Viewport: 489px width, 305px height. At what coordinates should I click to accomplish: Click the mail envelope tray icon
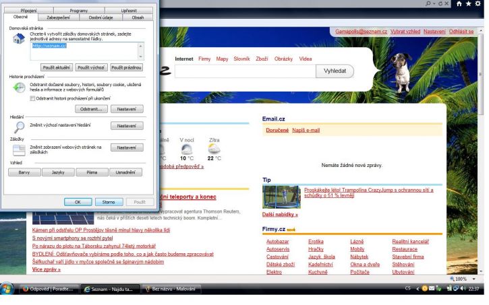click(432, 289)
